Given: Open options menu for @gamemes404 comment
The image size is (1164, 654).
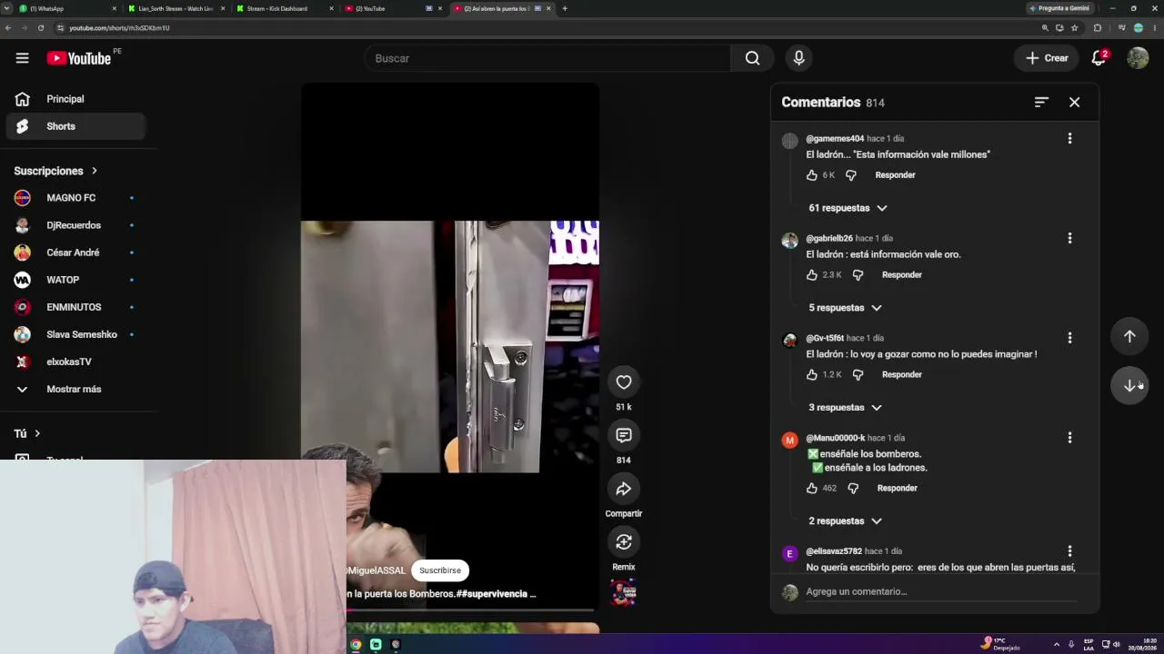Looking at the screenshot, I should click(1069, 138).
